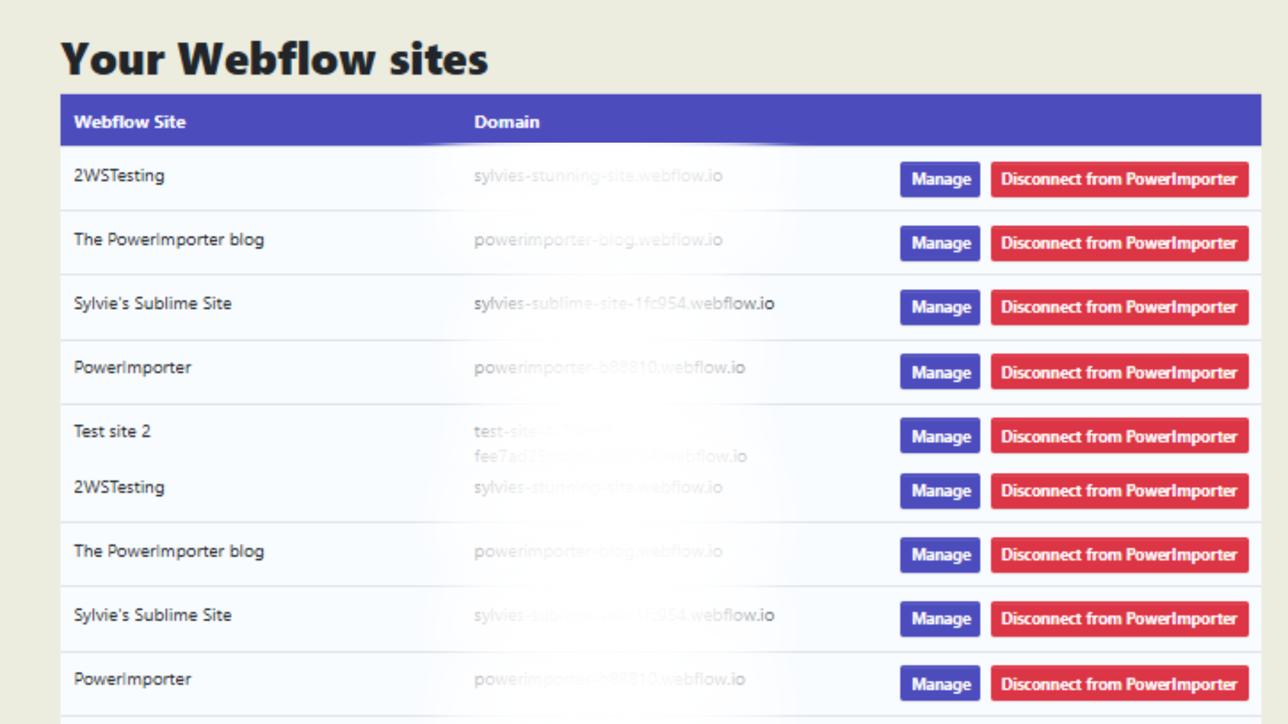The width and height of the screenshot is (1288, 724).
Task: Click the Test site 2 domain text
Action: coord(611,444)
